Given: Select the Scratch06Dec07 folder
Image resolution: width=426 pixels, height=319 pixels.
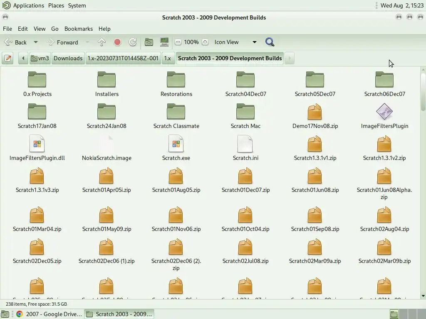Looking at the screenshot, I should [384, 84].
